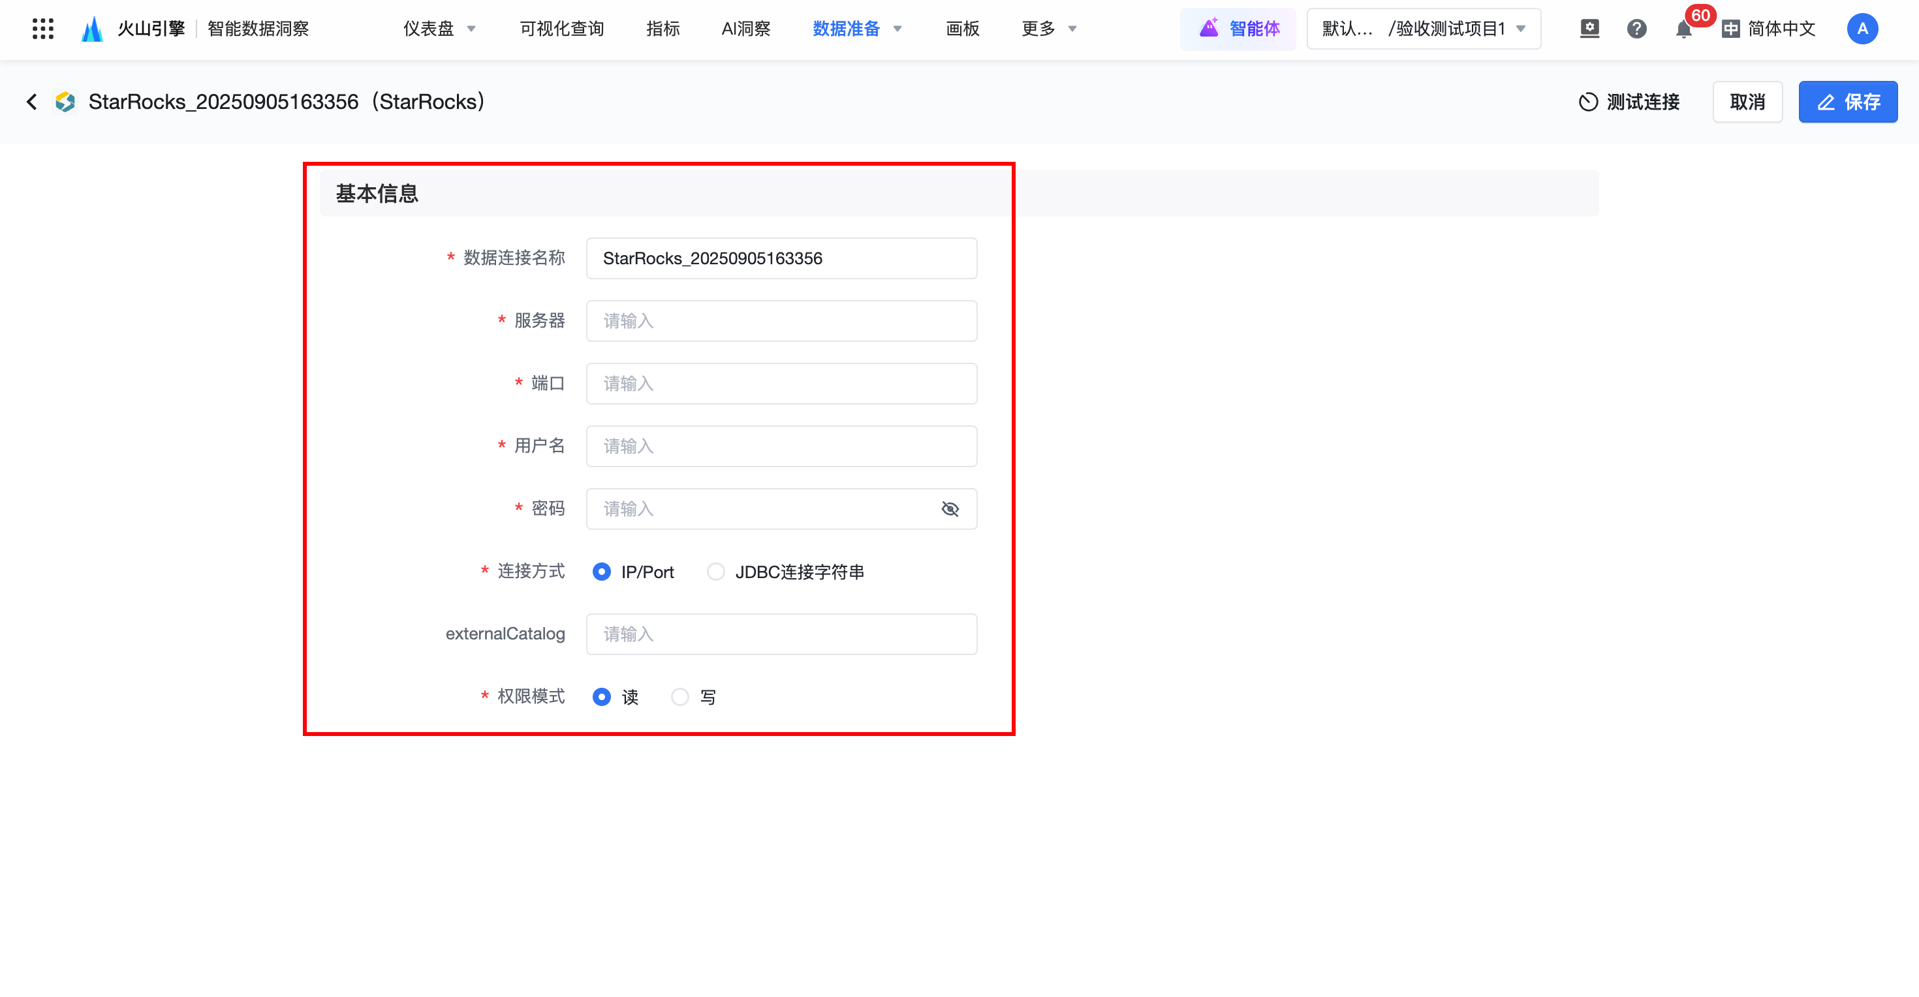1919x997 pixels.
Task: Click 测试连接 to test connection
Action: (x=1629, y=102)
